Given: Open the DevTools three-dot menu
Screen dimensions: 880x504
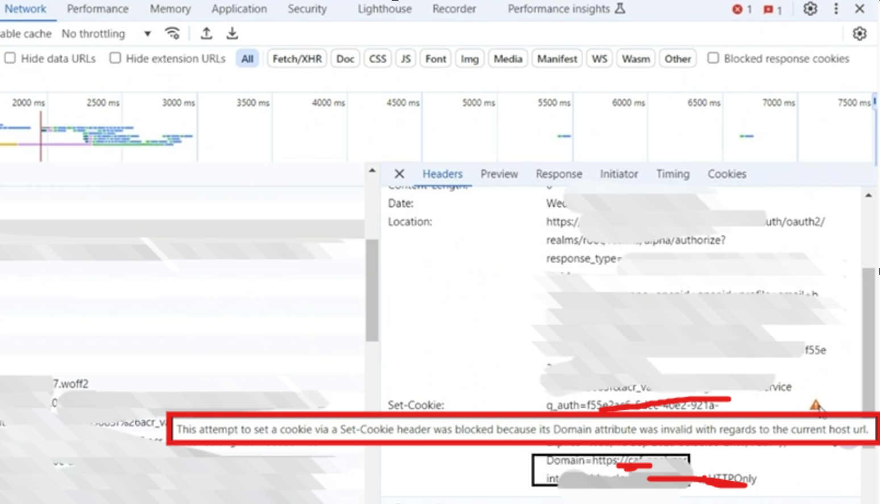Looking at the screenshot, I should coord(836,9).
